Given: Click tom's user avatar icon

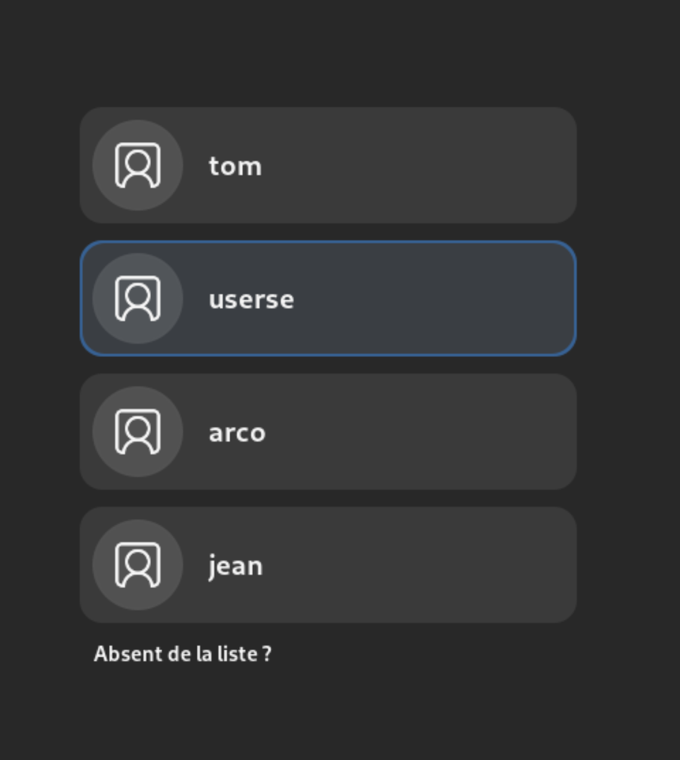Looking at the screenshot, I should click(x=138, y=165).
